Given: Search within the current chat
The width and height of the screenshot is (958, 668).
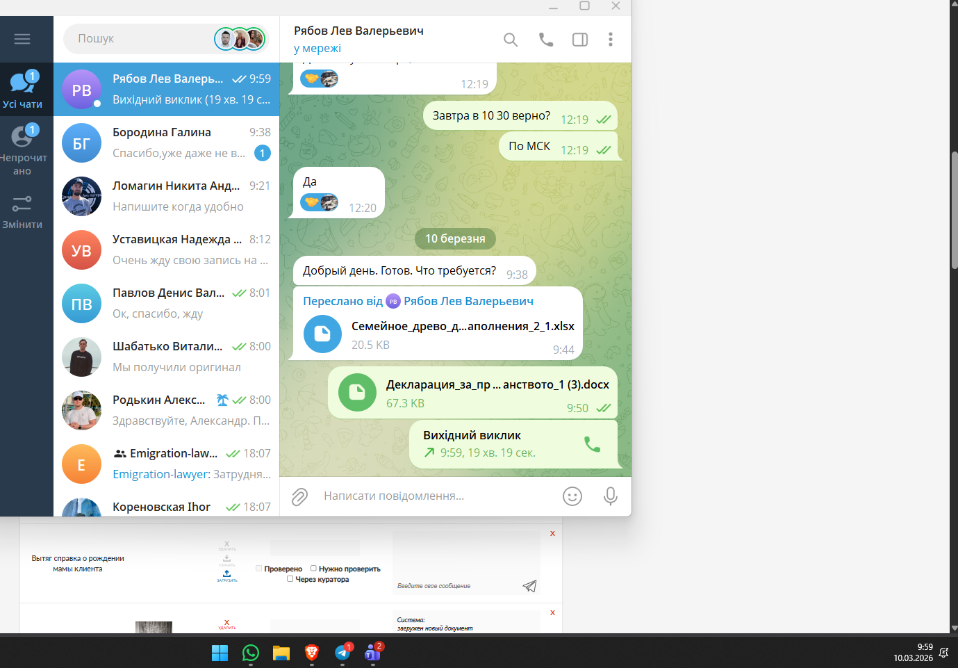Looking at the screenshot, I should (511, 40).
